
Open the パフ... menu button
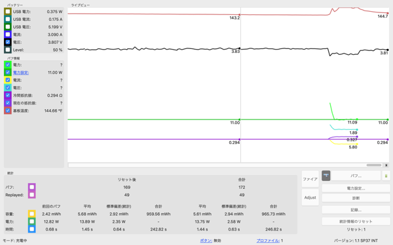point(356,176)
